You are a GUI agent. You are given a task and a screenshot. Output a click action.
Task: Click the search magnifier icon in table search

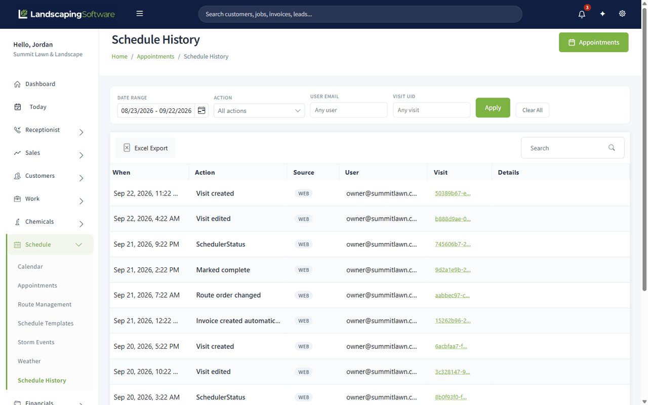click(612, 148)
